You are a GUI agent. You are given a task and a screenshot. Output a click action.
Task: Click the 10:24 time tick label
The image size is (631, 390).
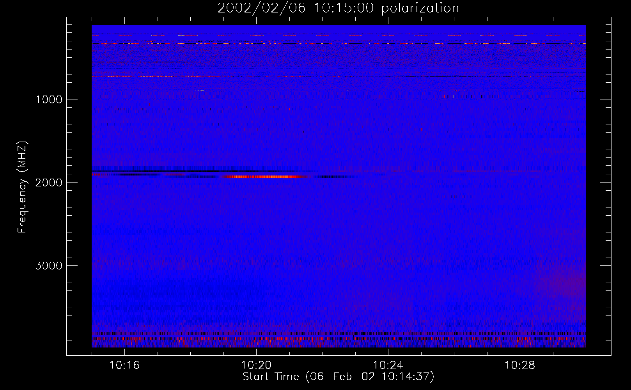[x=388, y=365]
